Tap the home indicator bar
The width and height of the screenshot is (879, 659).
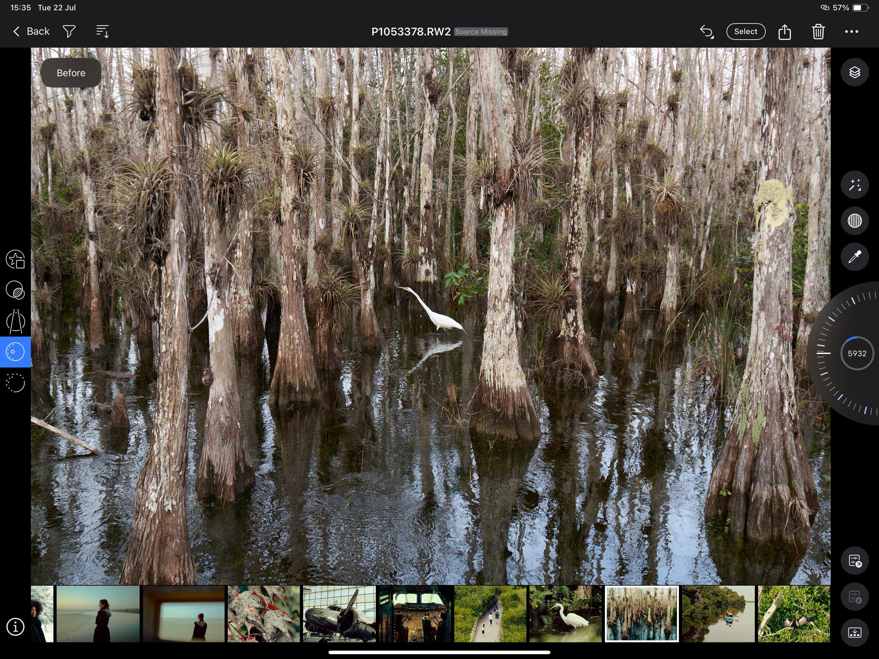tap(439, 652)
